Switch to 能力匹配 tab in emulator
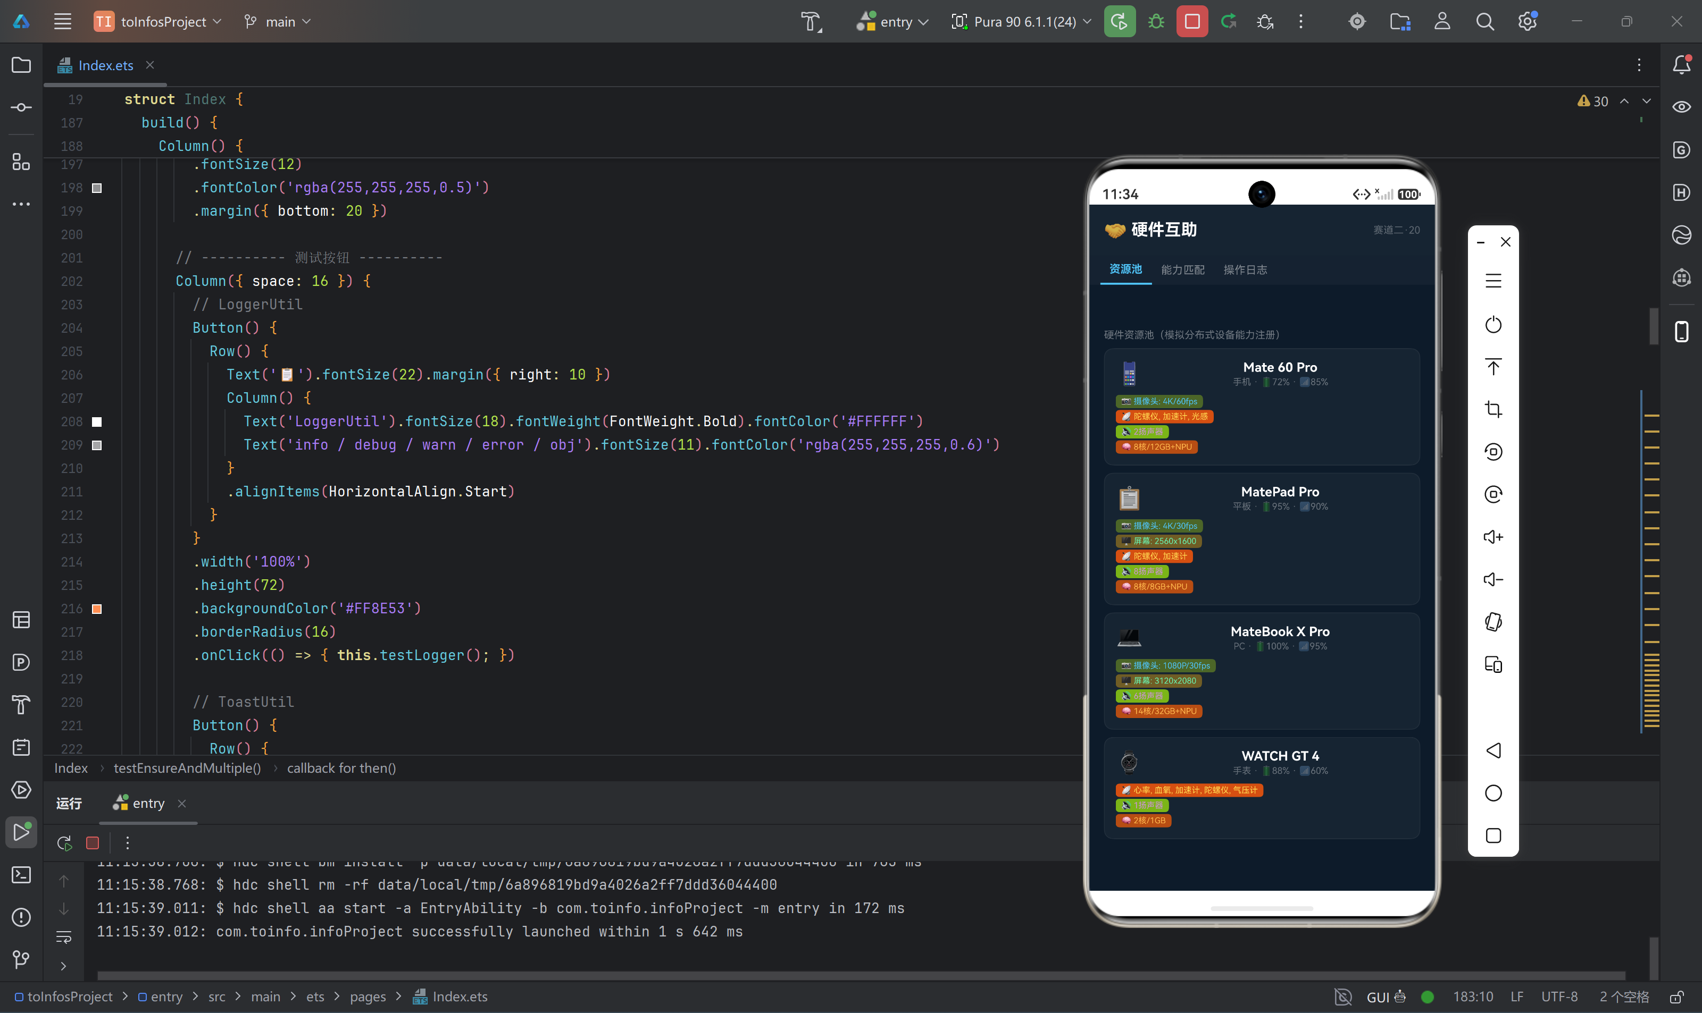 [1183, 269]
